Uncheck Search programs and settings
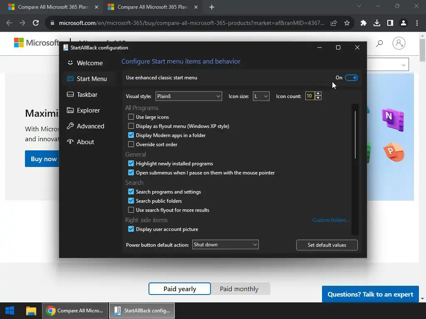The width and height of the screenshot is (426, 319). click(x=131, y=192)
